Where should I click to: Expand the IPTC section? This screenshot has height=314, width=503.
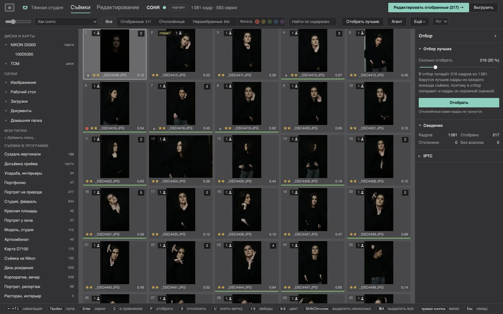(x=419, y=156)
